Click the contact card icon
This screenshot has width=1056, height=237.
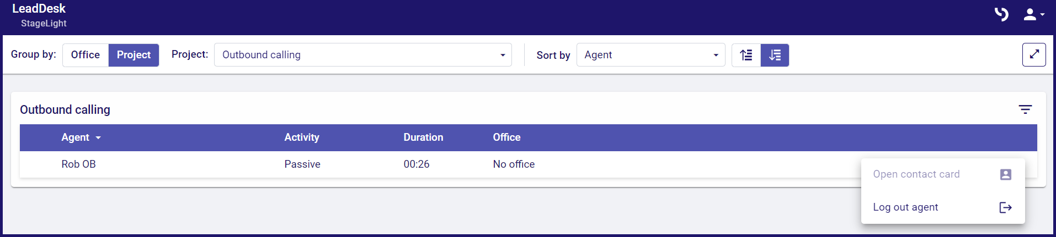[x=1005, y=174]
